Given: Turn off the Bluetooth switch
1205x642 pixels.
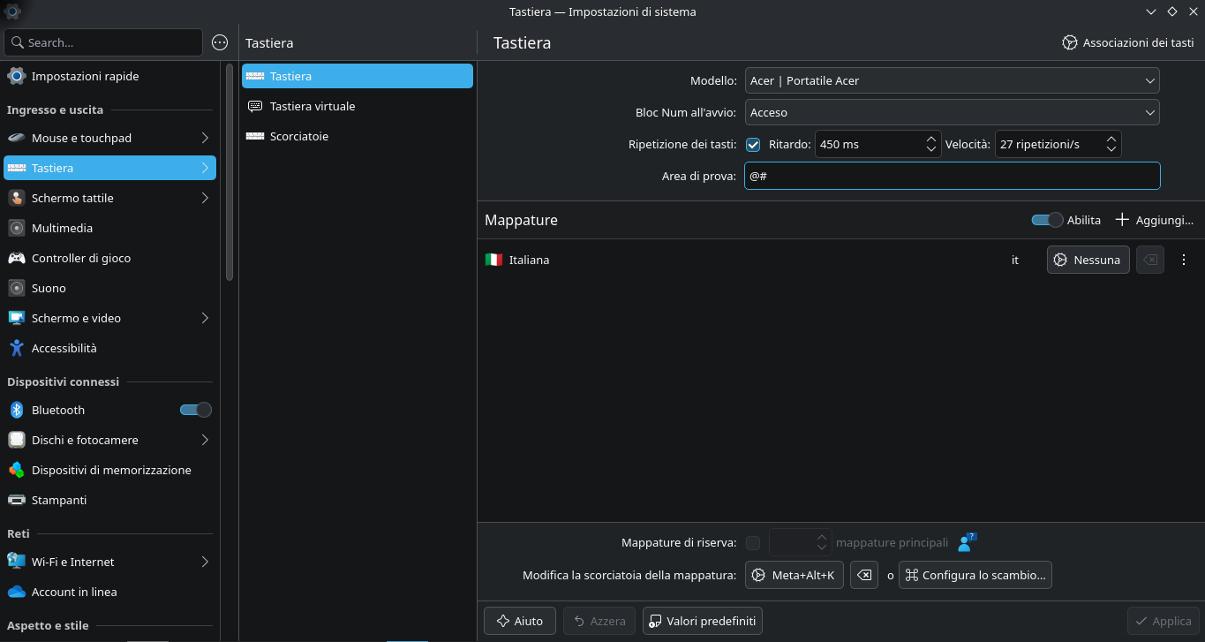Looking at the screenshot, I should click(195, 410).
